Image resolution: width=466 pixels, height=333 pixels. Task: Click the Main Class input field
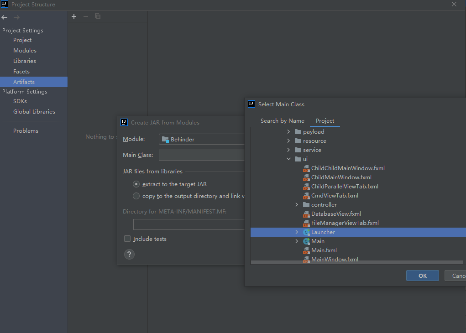pos(201,155)
